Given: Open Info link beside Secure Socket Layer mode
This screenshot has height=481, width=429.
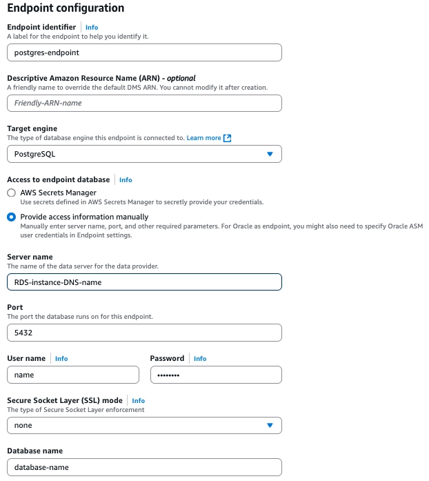Looking at the screenshot, I should tap(139, 401).
